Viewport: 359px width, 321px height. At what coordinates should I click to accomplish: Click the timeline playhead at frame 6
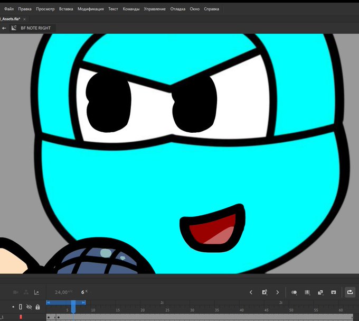(73, 307)
